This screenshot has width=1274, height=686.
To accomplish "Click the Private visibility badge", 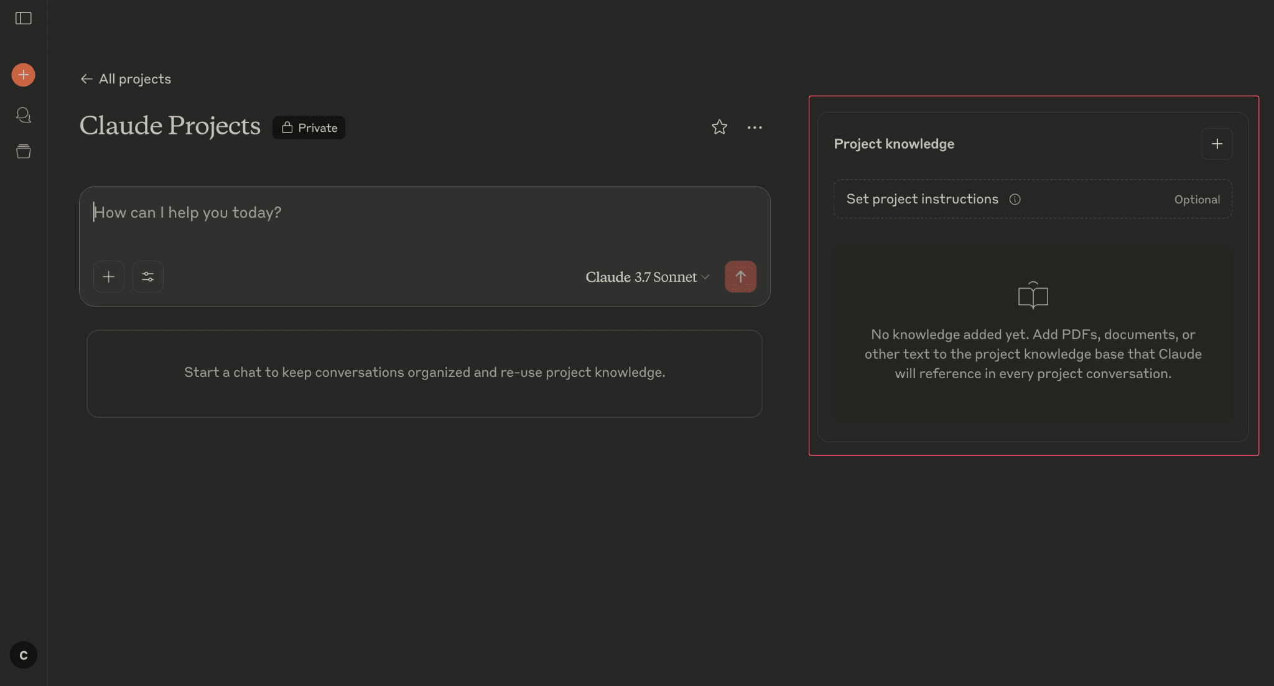I will click(309, 127).
